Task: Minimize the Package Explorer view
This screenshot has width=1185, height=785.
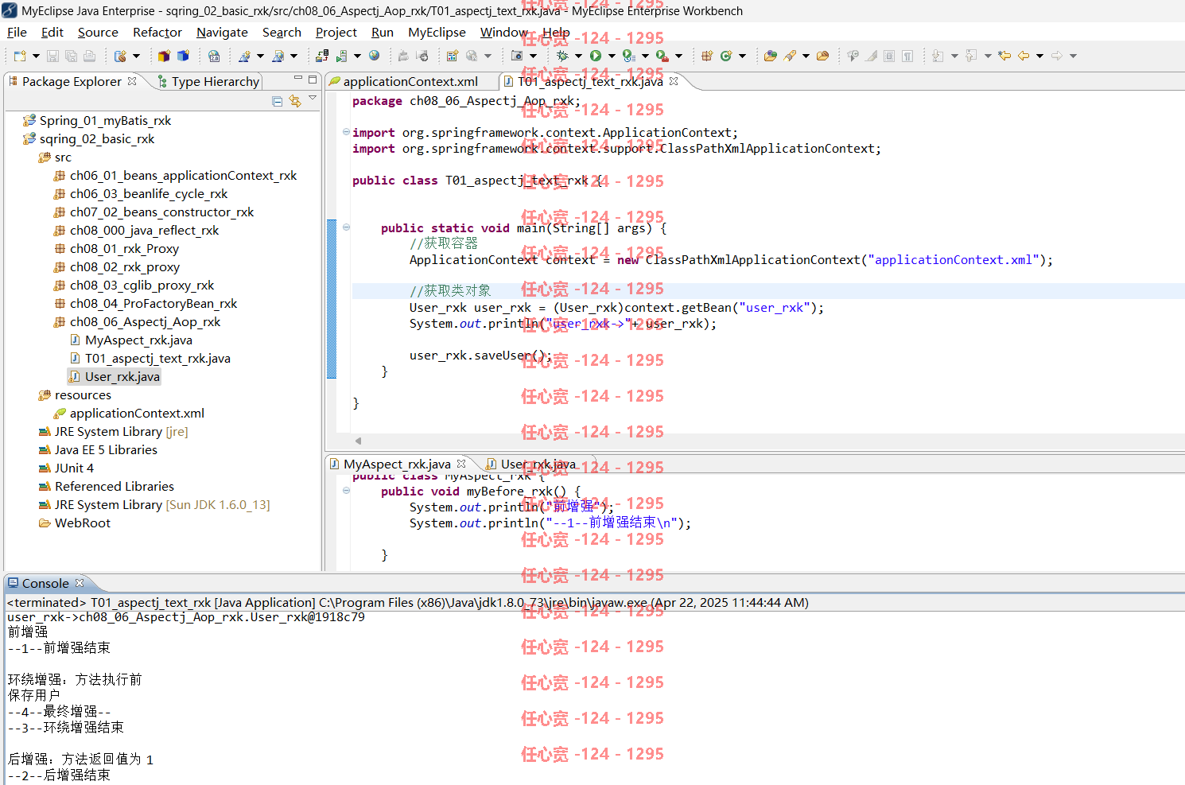Action: 298,79
